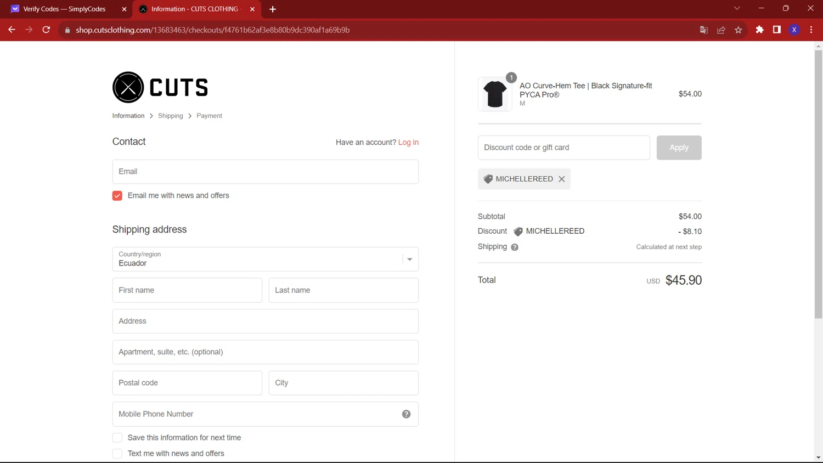This screenshot has height=463, width=823.
Task: Click the black tee product thumbnail
Action: pos(495,94)
